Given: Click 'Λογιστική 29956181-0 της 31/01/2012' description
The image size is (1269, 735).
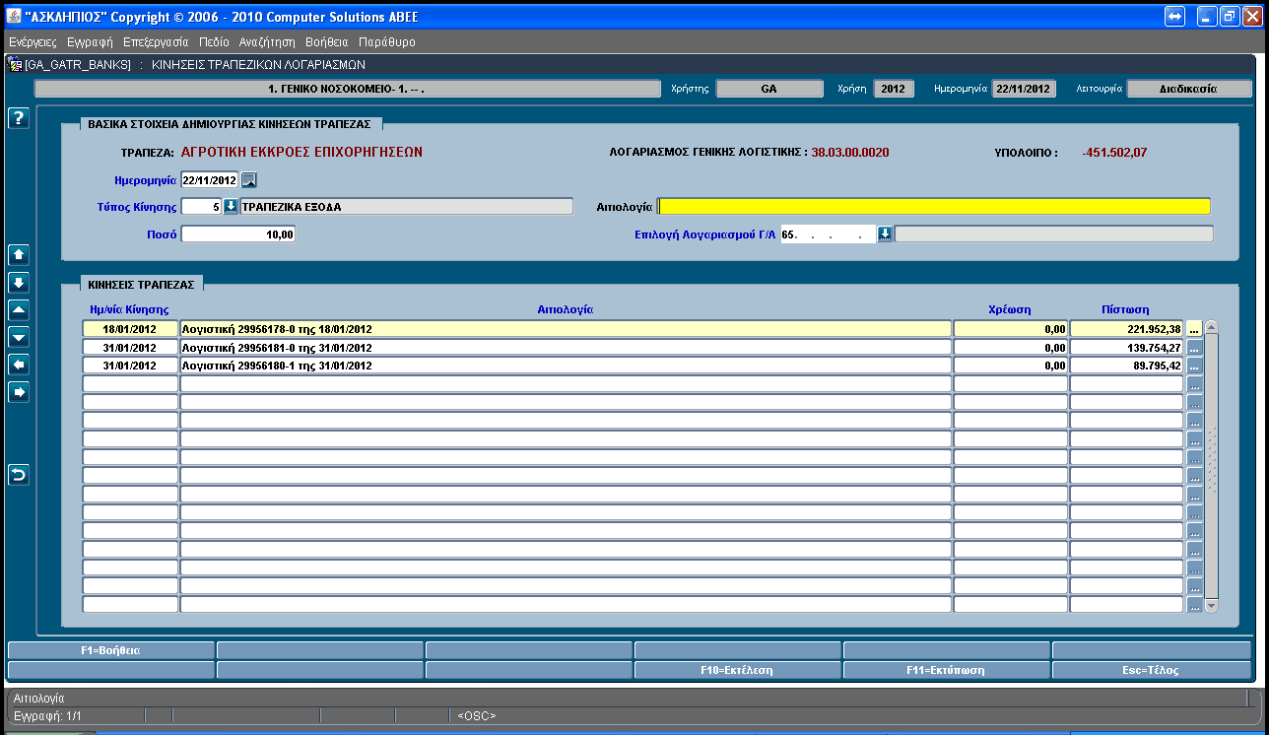Looking at the screenshot, I should coord(277,348).
